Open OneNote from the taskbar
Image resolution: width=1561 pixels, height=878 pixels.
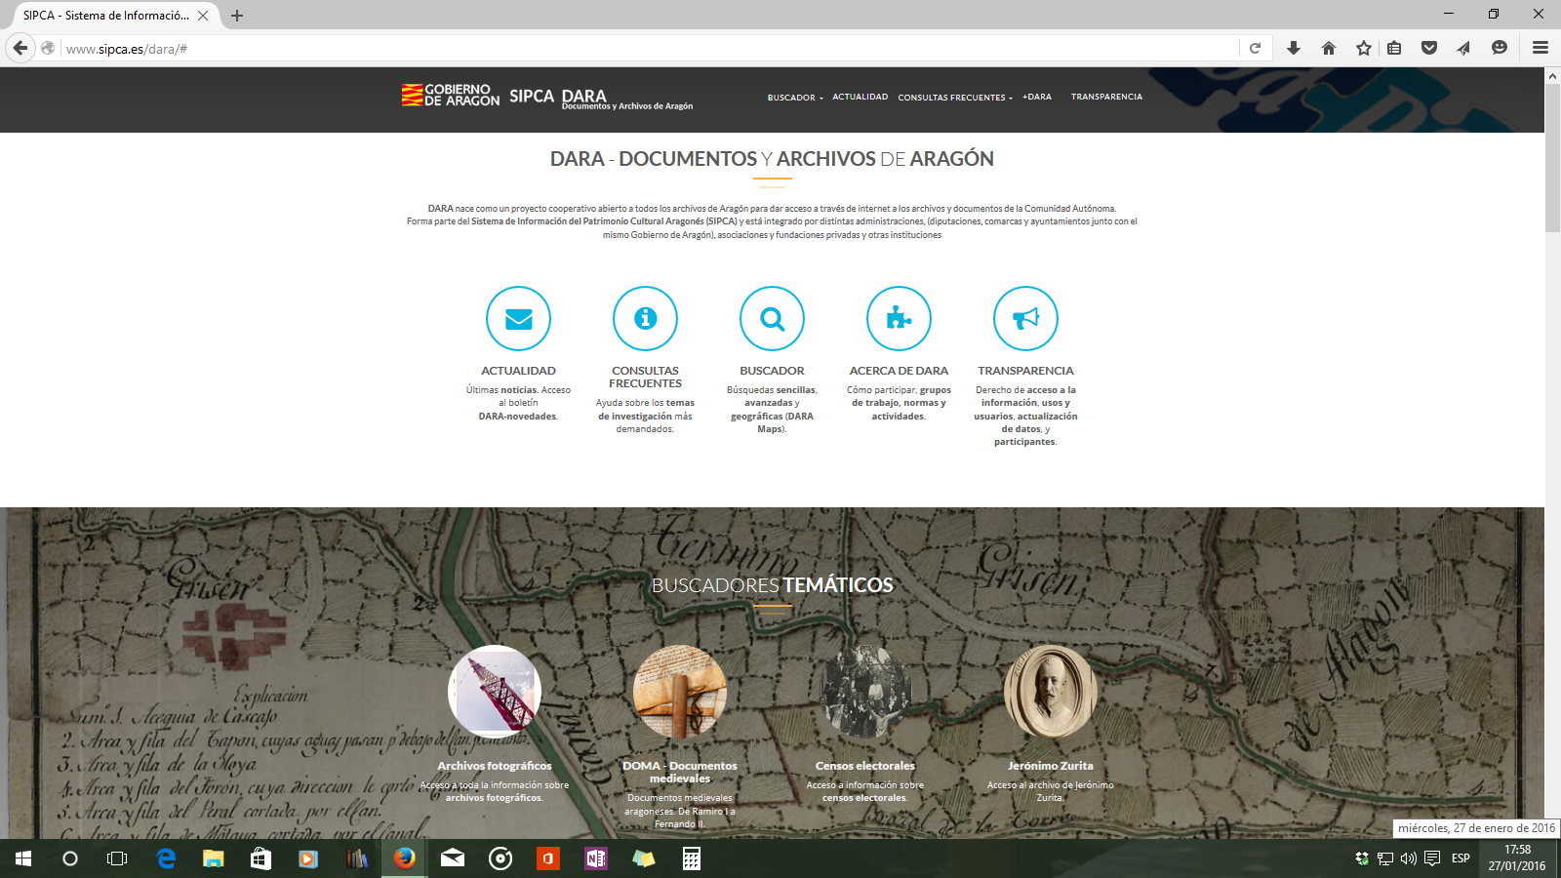pos(596,858)
